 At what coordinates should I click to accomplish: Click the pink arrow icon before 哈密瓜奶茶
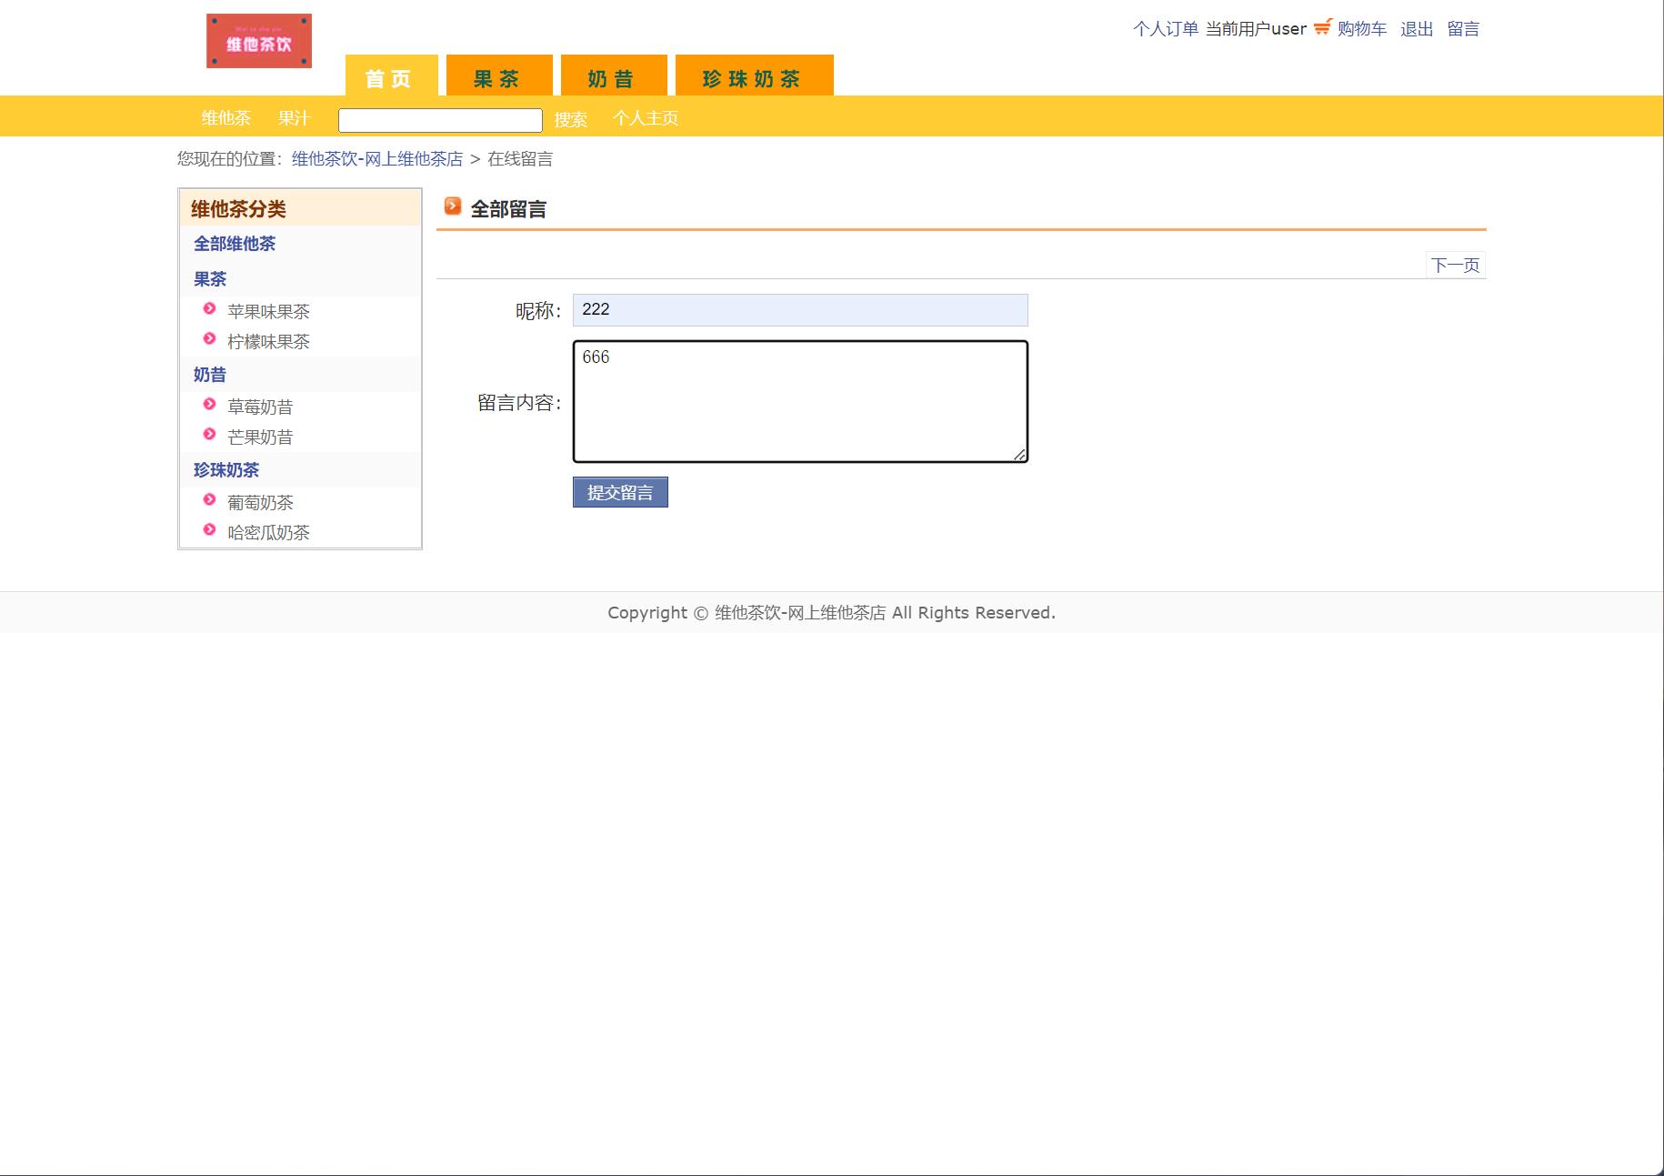tap(209, 531)
